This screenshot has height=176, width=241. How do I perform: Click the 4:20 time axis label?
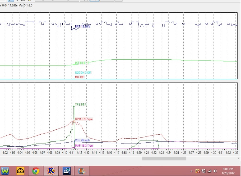(139, 153)
